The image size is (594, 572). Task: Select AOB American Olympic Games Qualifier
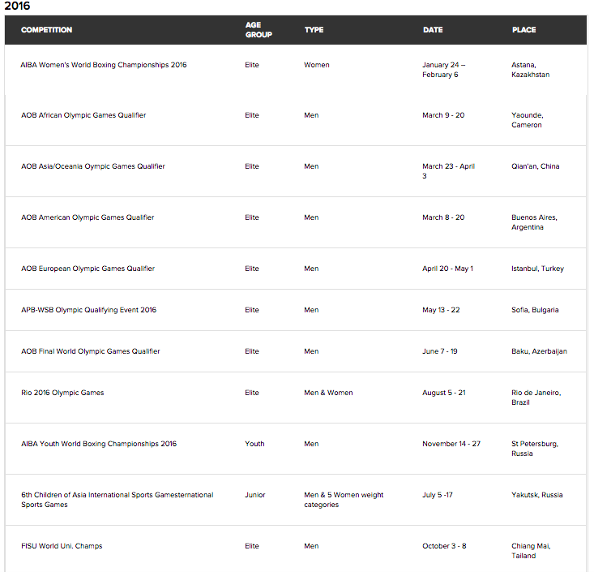click(x=88, y=217)
